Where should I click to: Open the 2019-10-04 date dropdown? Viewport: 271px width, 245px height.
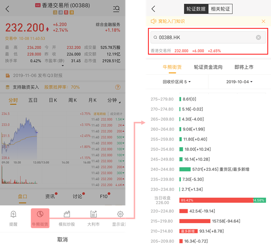click(239, 82)
